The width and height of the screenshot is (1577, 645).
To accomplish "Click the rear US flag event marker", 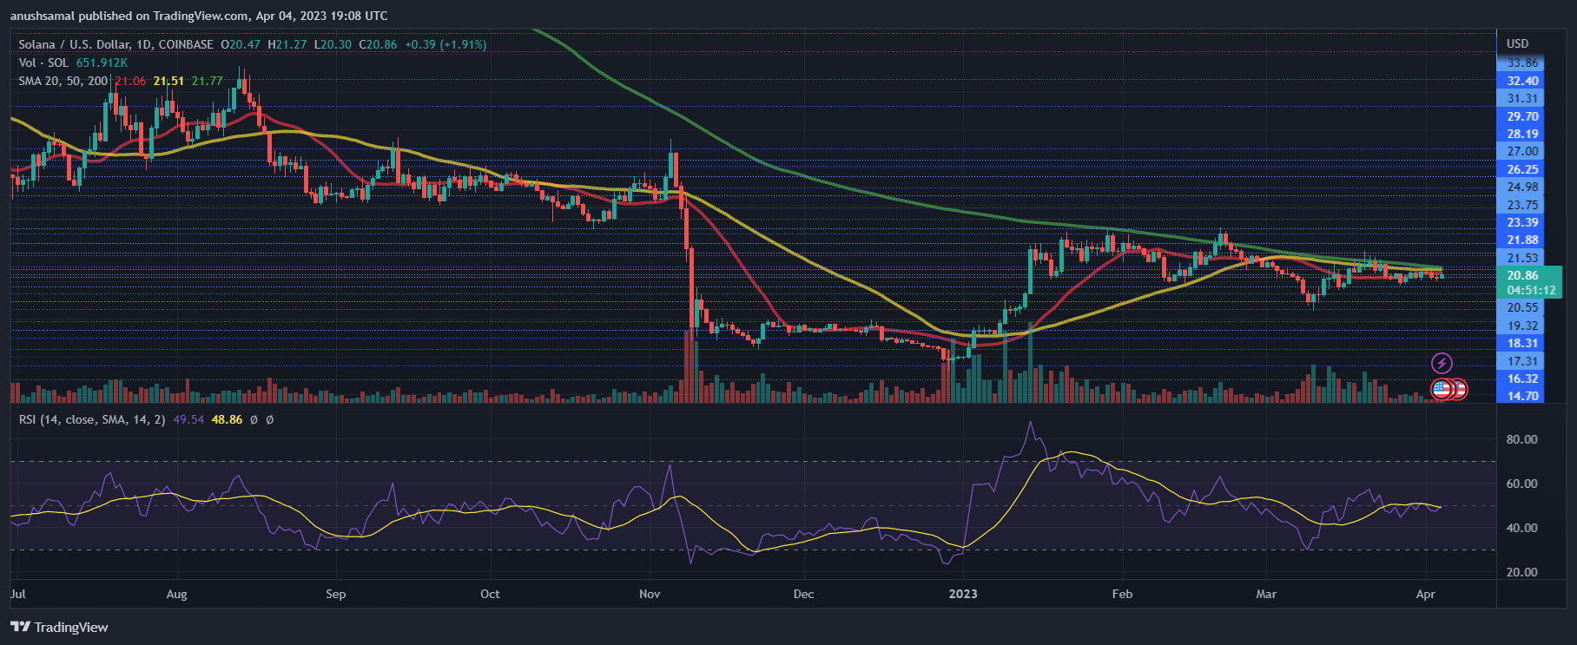I will pos(1460,390).
